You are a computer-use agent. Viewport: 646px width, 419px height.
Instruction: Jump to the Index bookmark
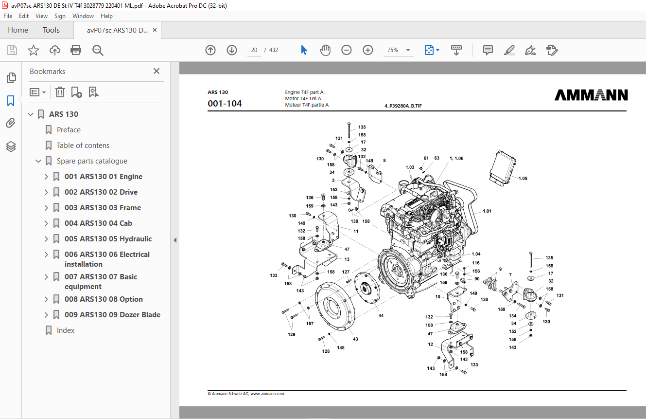point(66,330)
